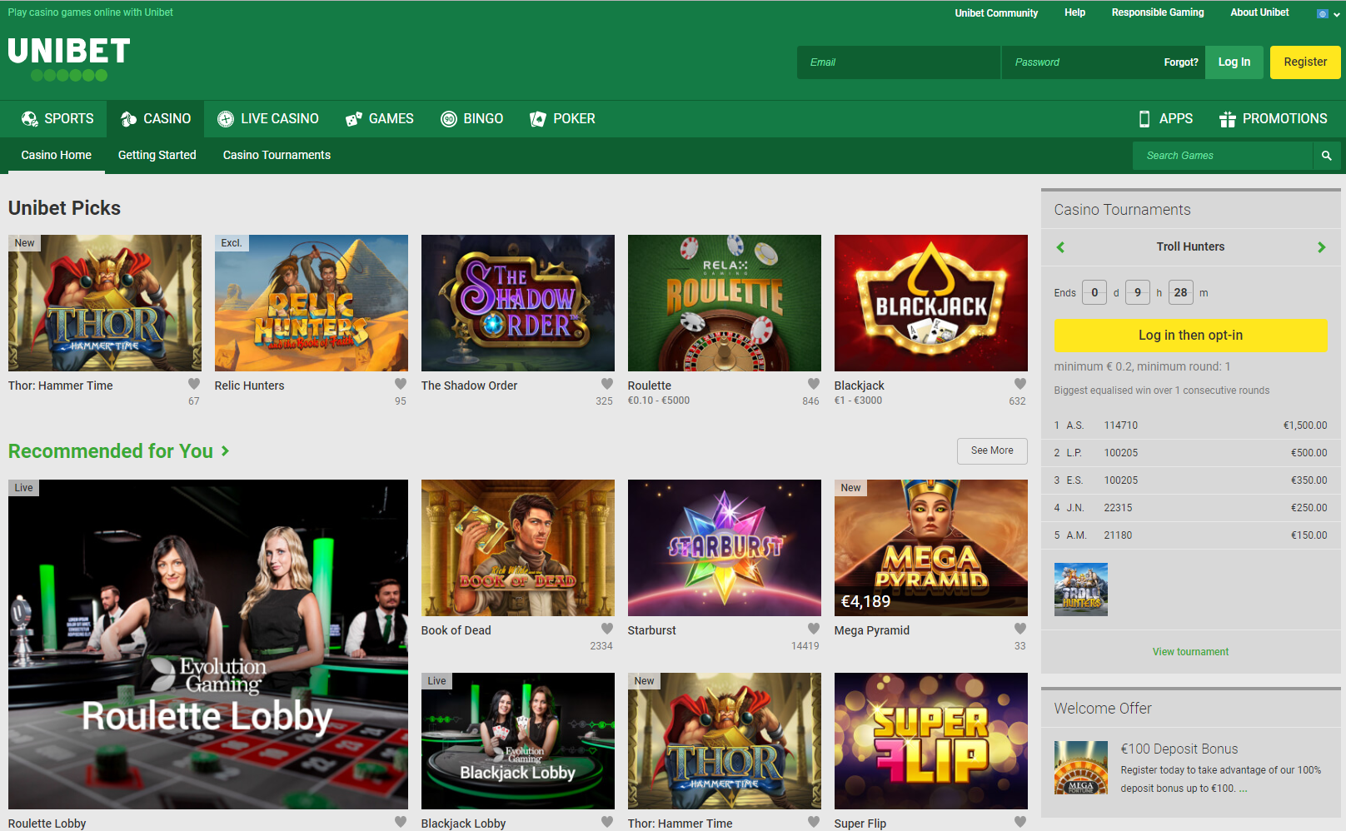Open Super Flip game thumbnail
The width and height of the screenshot is (1346, 831).
point(931,741)
